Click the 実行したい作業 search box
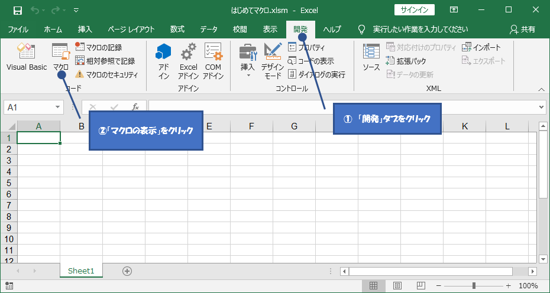 pos(420,30)
